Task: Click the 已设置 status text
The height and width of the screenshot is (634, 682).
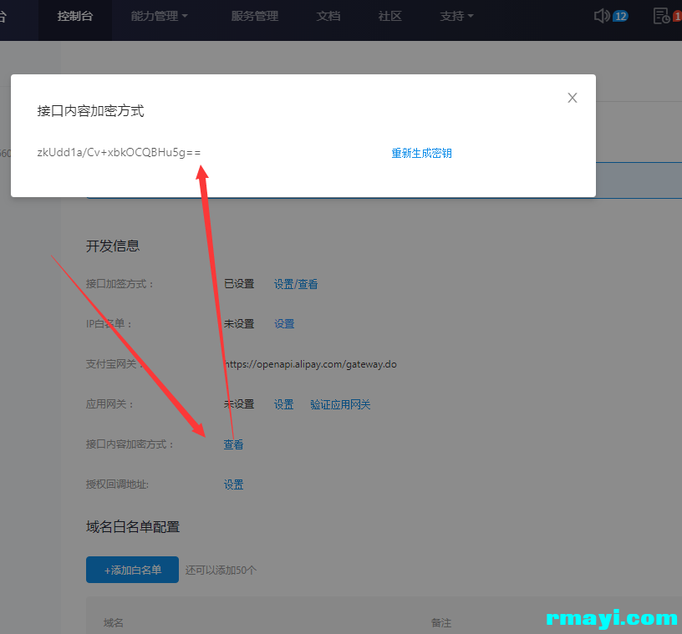Action: point(239,284)
